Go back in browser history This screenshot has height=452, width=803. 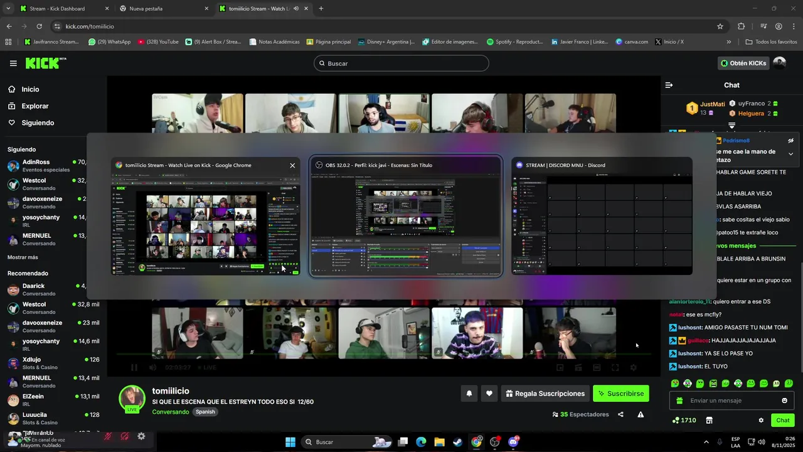(x=9, y=26)
